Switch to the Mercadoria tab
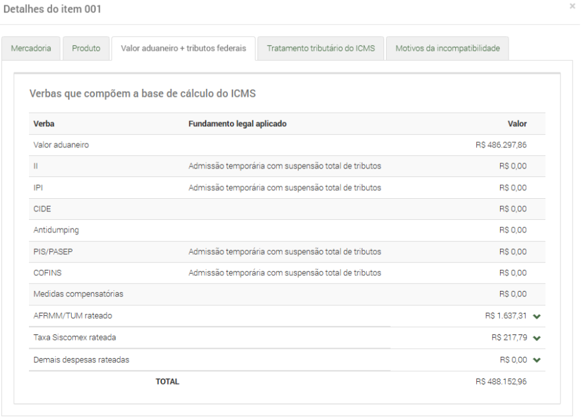This screenshot has height=420, width=583. pos(31,49)
